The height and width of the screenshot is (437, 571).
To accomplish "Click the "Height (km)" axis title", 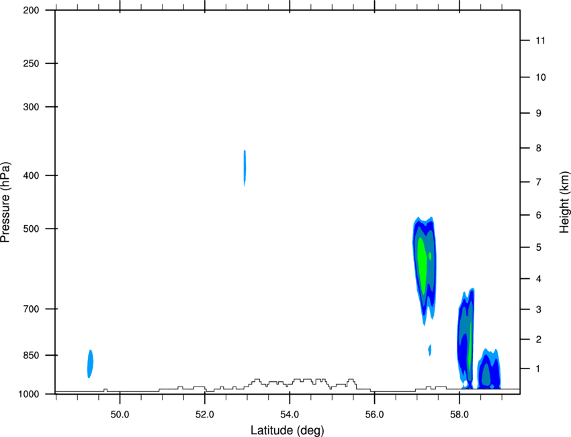I will click(x=564, y=202).
